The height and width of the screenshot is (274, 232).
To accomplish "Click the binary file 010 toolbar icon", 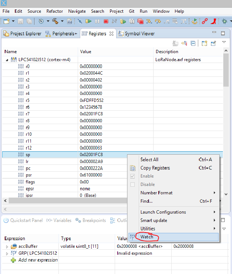I will [x=70, y=21].
